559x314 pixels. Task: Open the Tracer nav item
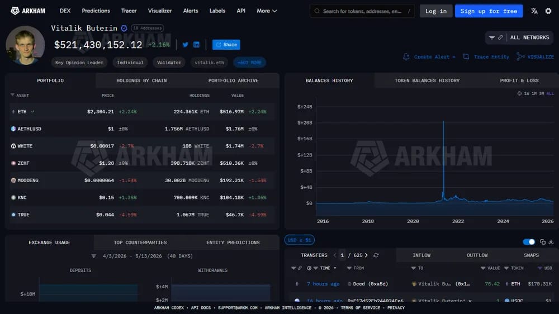point(129,11)
